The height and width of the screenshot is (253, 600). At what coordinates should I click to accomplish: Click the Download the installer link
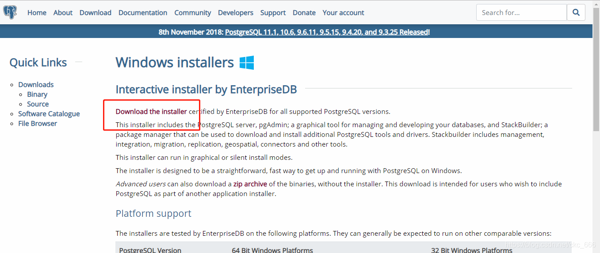click(151, 111)
